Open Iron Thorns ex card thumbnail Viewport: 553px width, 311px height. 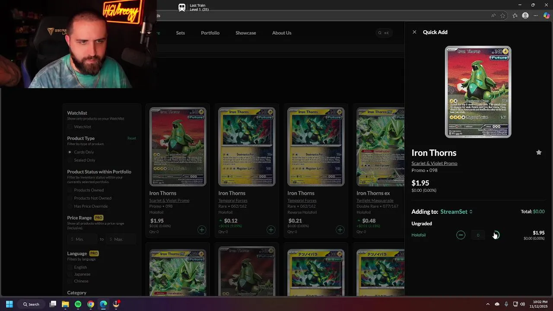click(x=380, y=147)
